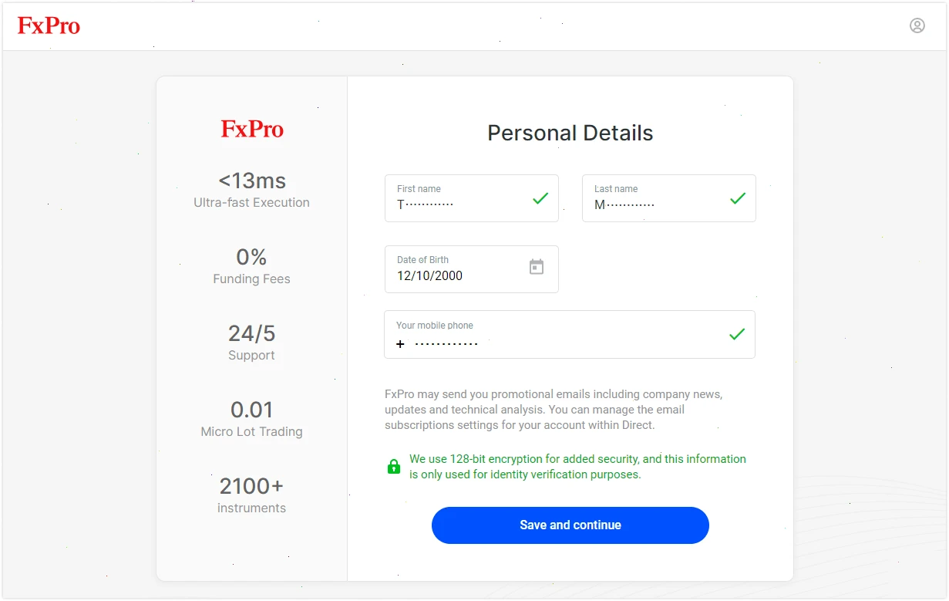This screenshot has width=949, height=601.
Task: Click the <13ms Ultra-fast Execution stat
Action: [x=251, y=189]
